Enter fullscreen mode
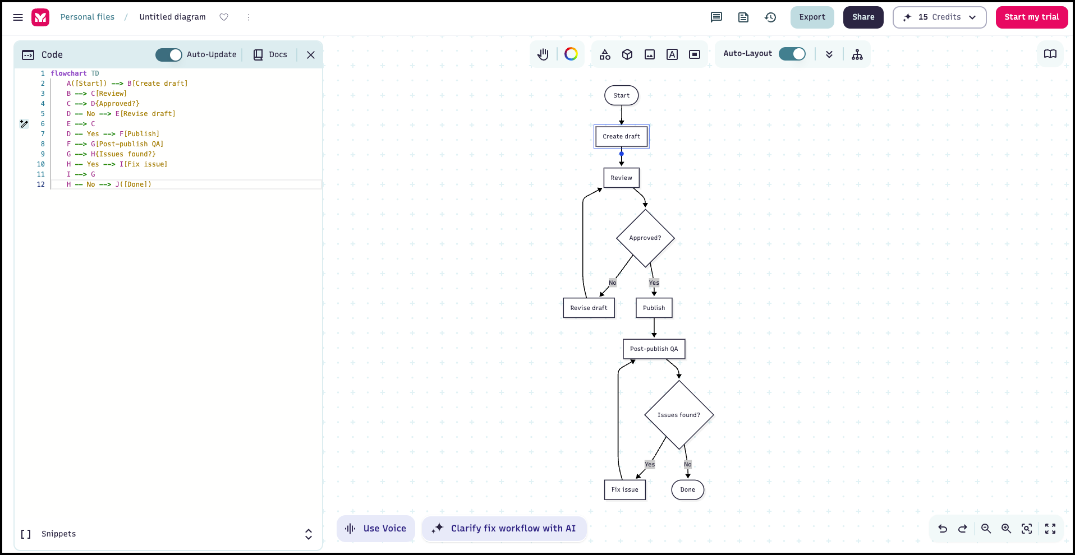1075x555 pixels. tap(1050, 529)
